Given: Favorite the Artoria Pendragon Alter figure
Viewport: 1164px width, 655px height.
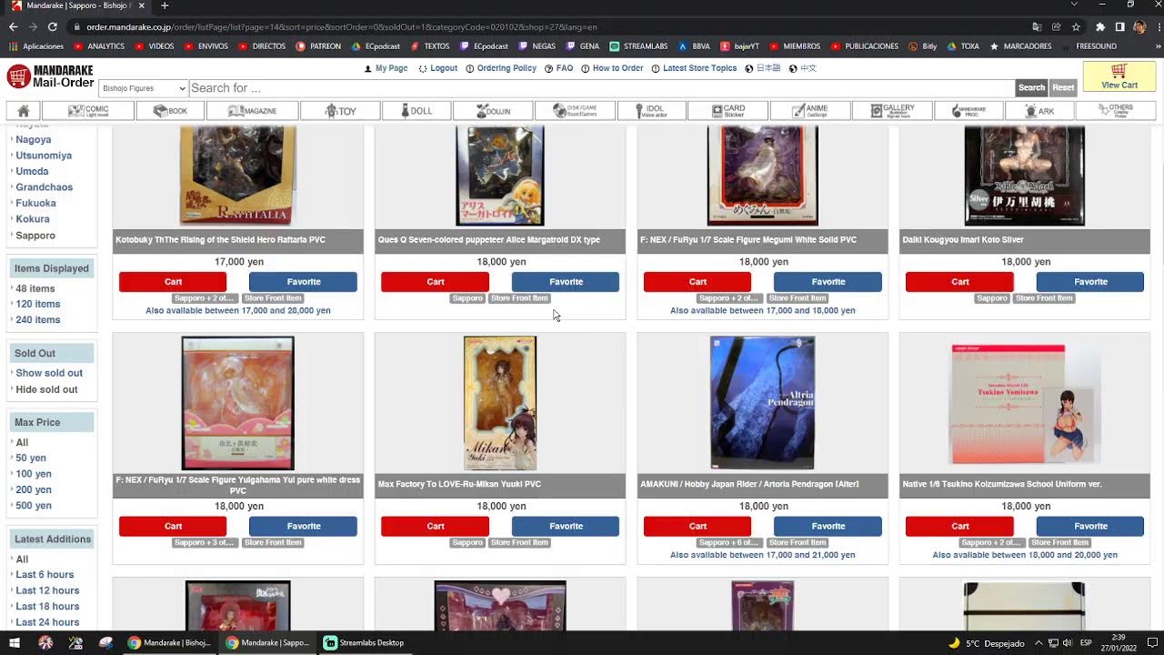Looking at the screenshot, I should click(828, 526).
